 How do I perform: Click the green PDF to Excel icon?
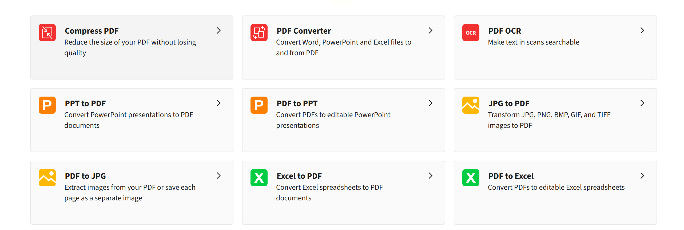[x=471, y=178]
